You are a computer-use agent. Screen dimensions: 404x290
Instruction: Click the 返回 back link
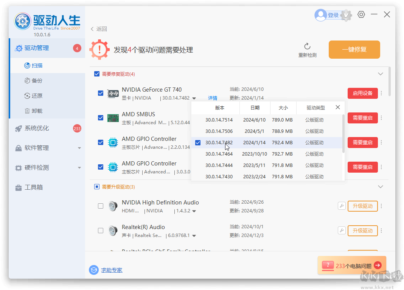[x=99, y=29]
